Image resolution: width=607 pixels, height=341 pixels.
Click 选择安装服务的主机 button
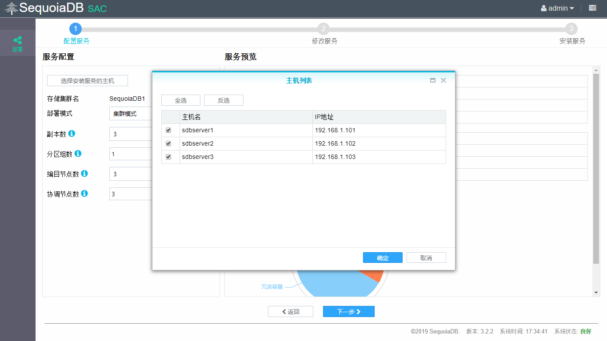(88, 81)
